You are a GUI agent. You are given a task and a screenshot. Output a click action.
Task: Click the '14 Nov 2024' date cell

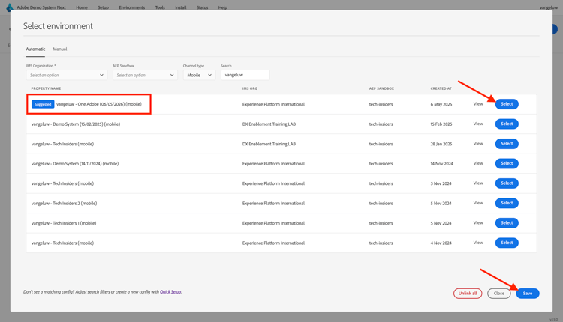click(x=441, y=164)
